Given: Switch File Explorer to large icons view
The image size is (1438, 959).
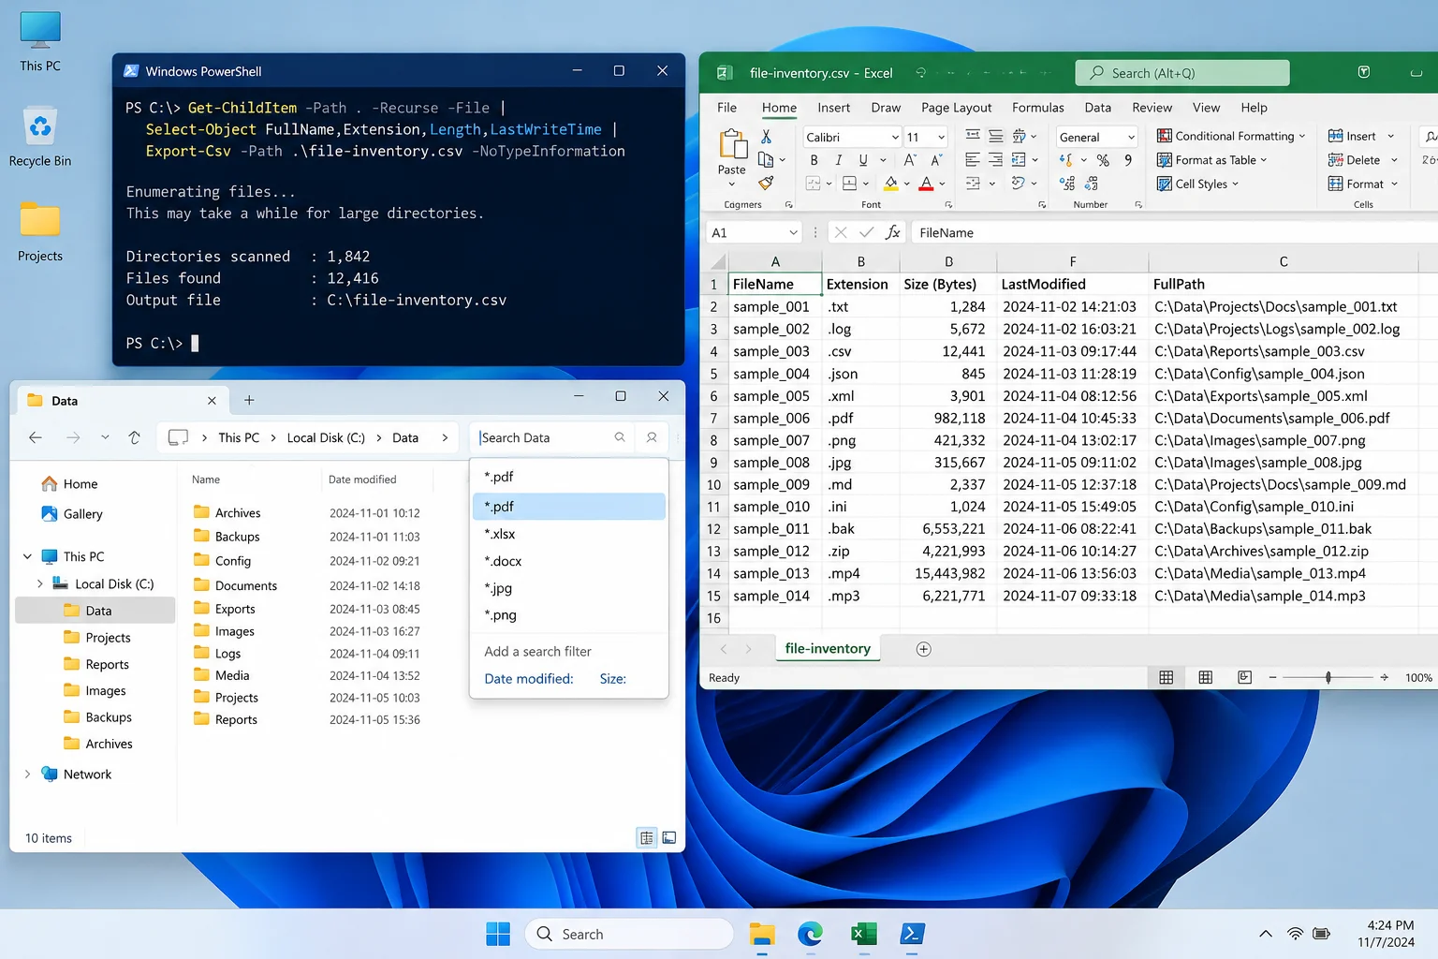Looking at the screenshot, I should [669, 837].
